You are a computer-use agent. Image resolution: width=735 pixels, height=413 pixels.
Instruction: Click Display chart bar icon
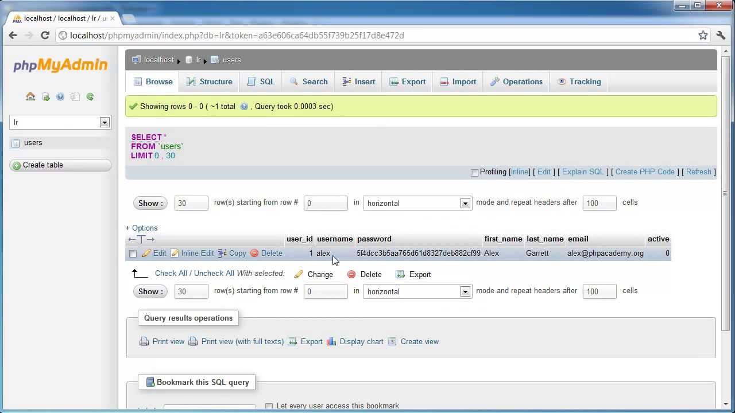click(331, 341)
